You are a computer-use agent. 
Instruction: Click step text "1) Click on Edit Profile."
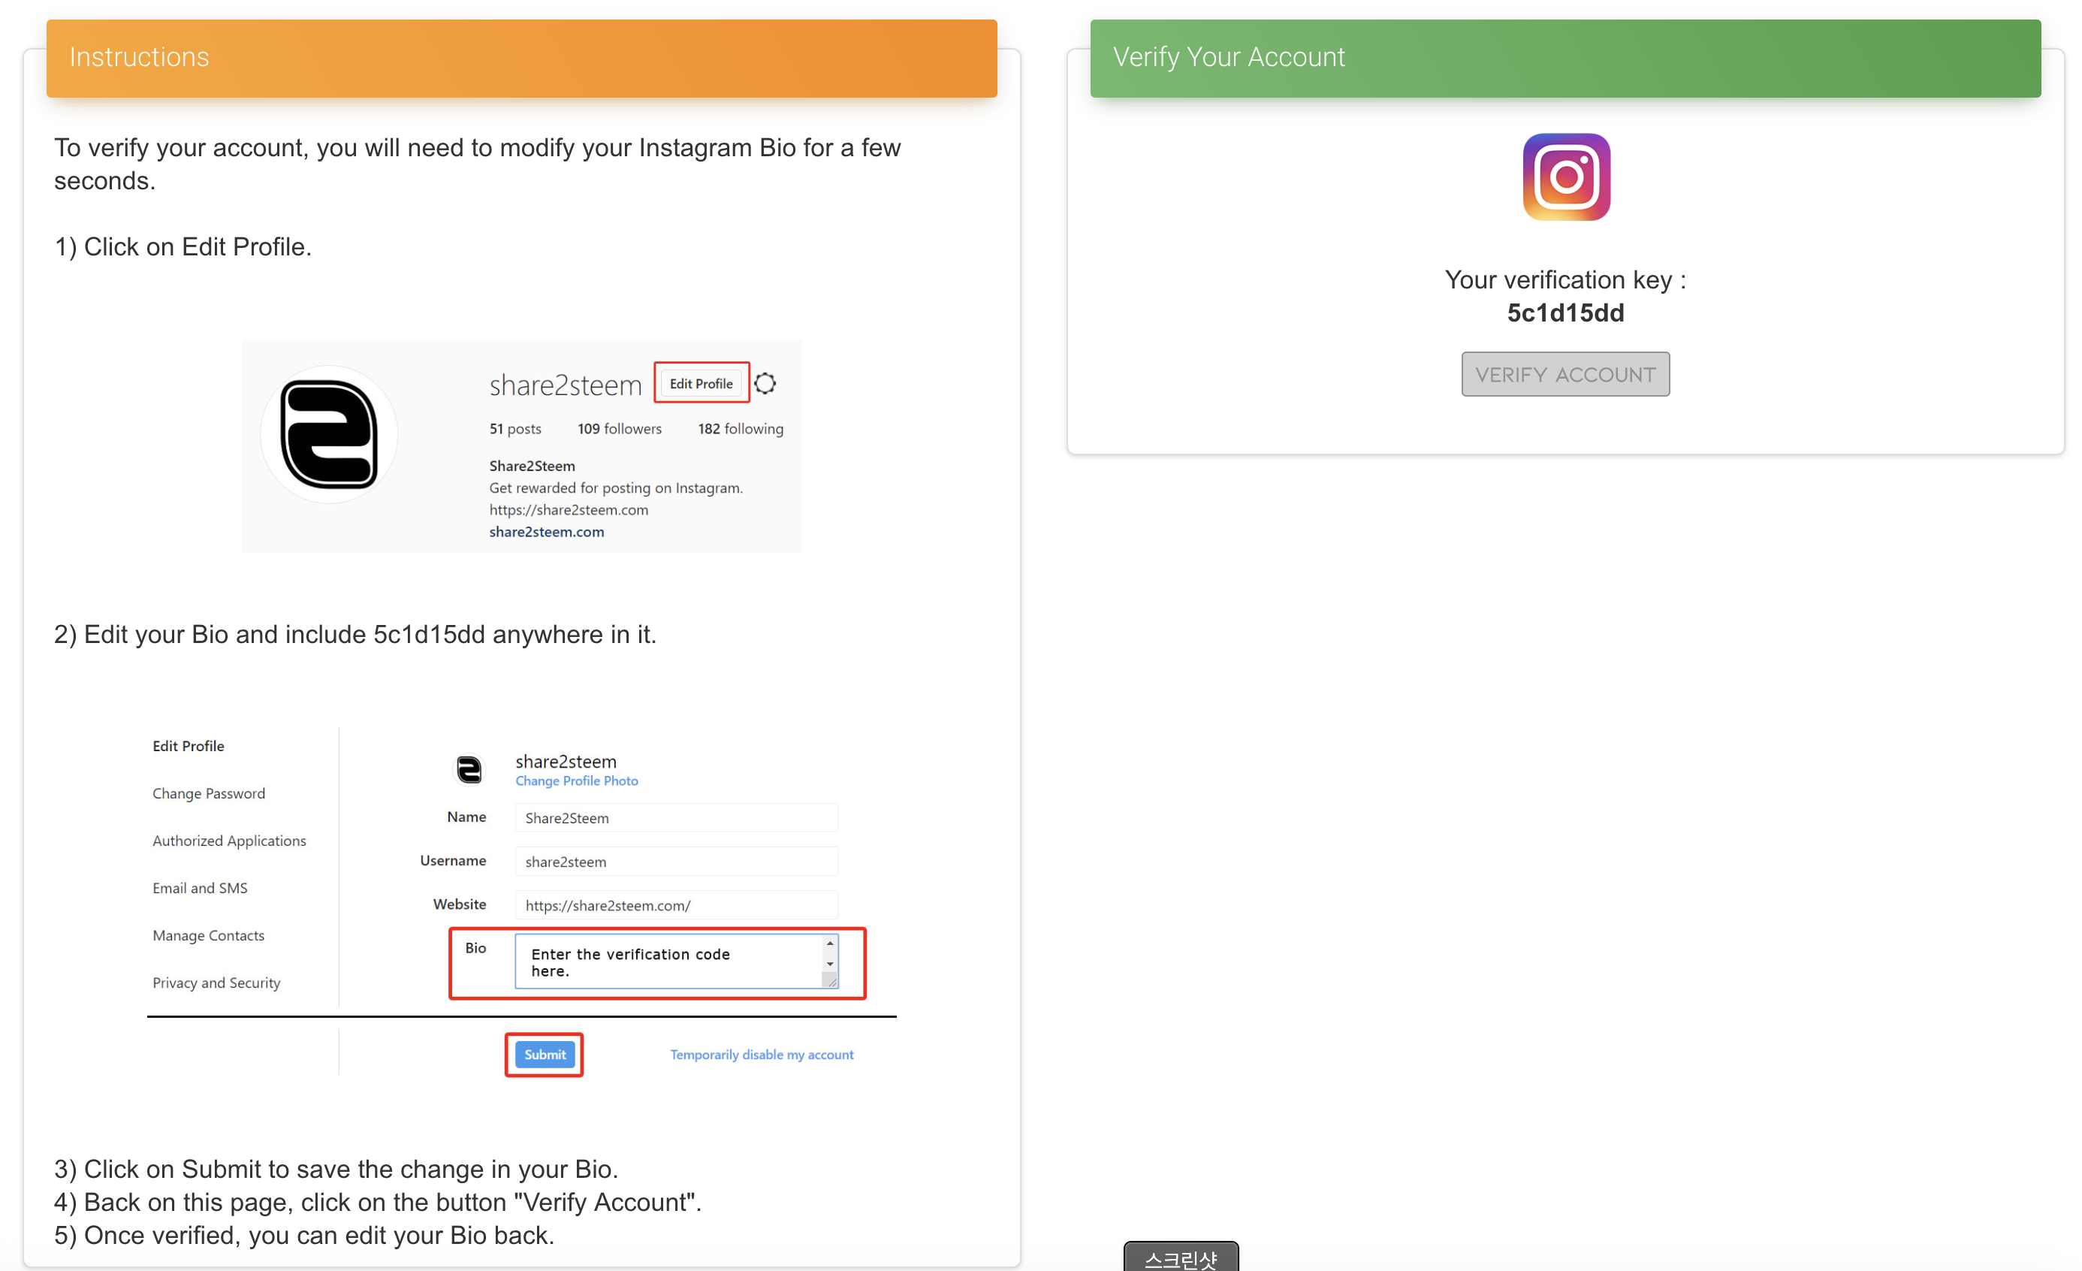coord(183,246)
